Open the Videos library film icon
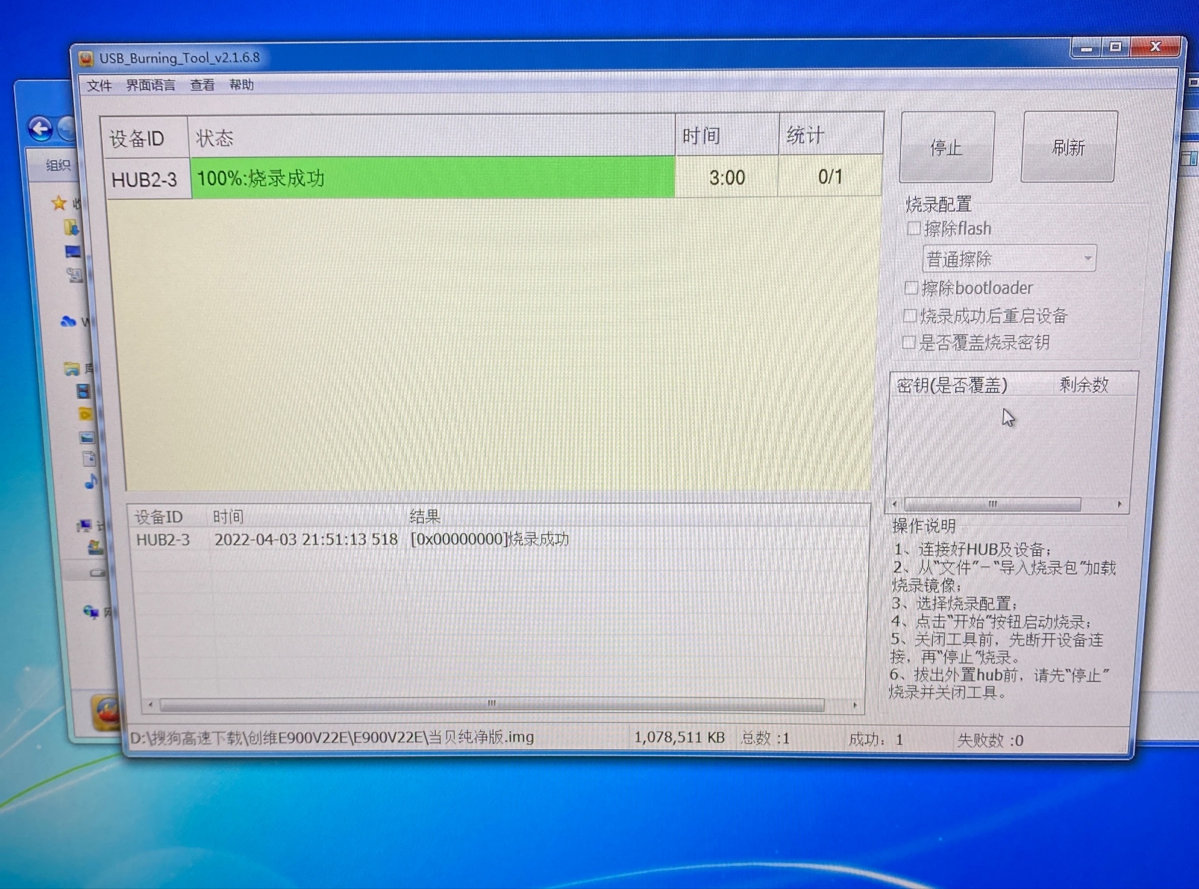 click(83, 391)
